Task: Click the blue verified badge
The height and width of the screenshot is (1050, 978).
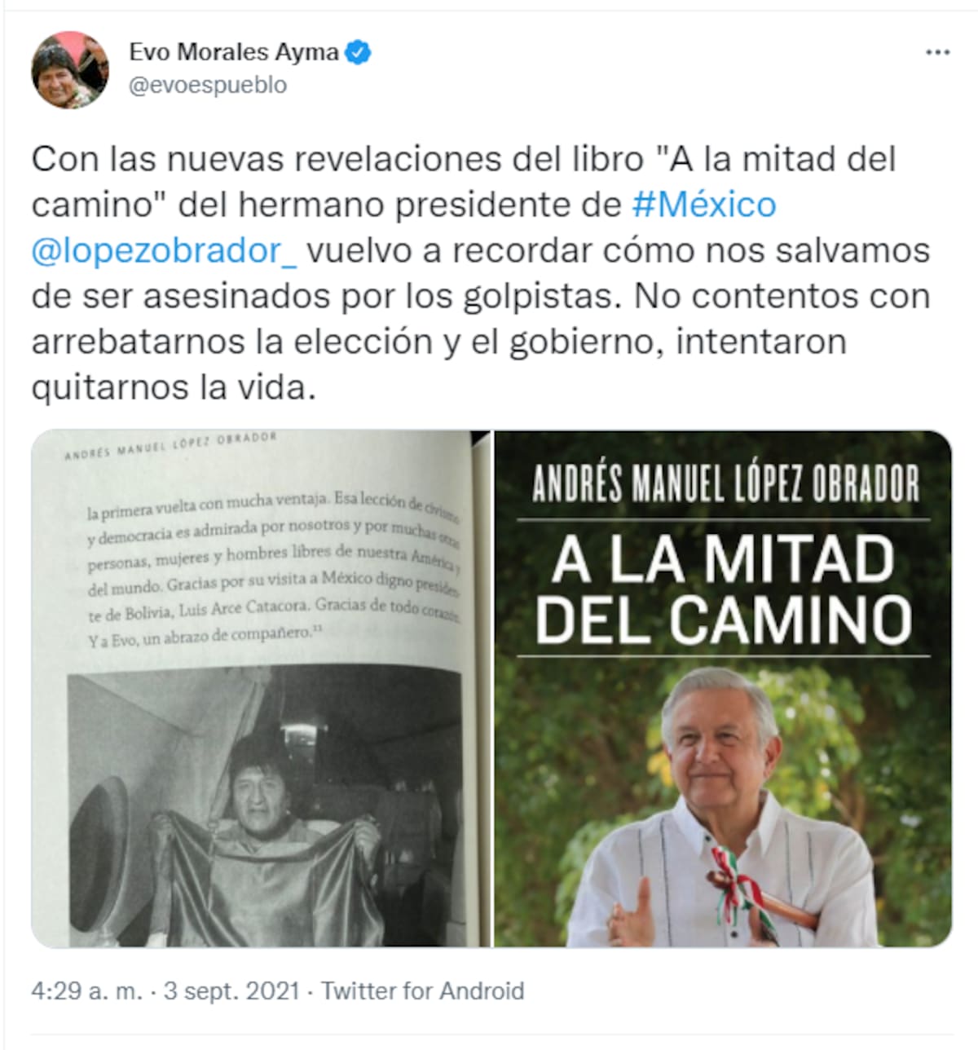Action: (359, 52)
